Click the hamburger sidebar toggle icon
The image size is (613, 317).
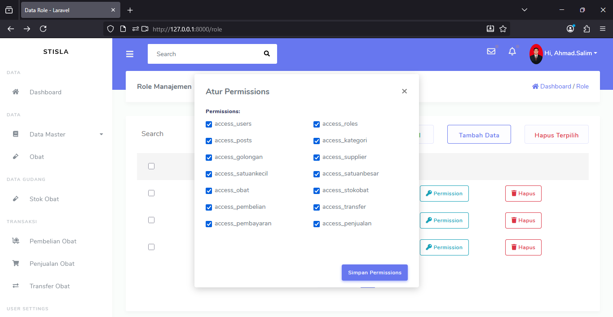[x=130, y=54]
